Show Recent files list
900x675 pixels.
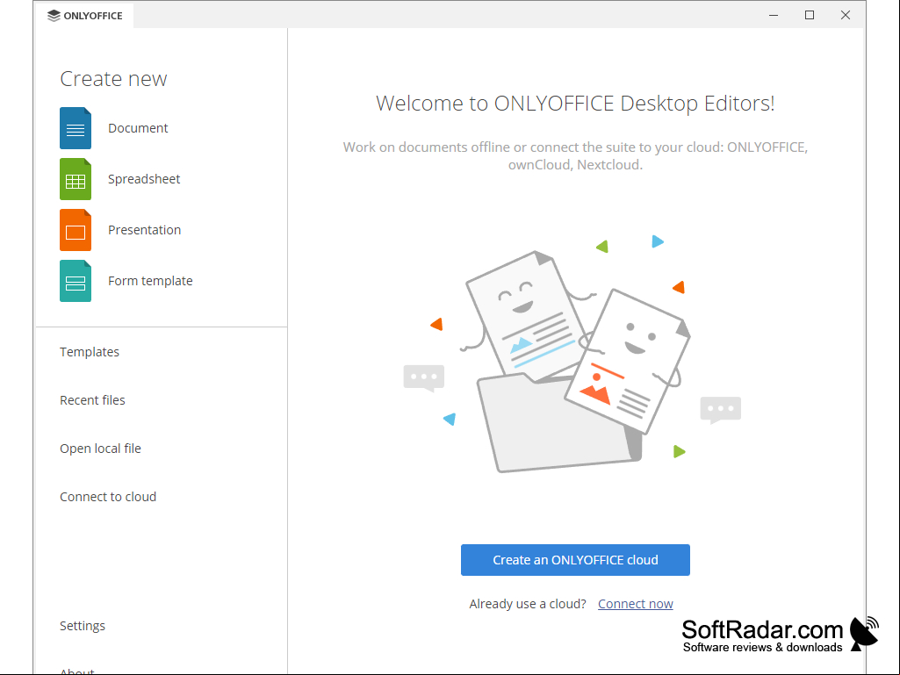click(x=92, y=400)
